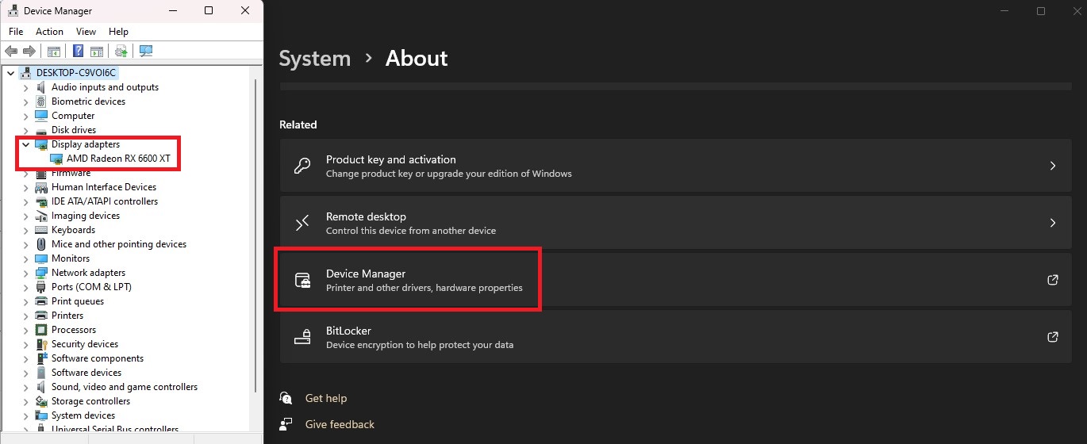Screen dimensions: 1087x444
Task: Click the external-link icon on the BitLocker card
Action: [x=1053, y=337]
